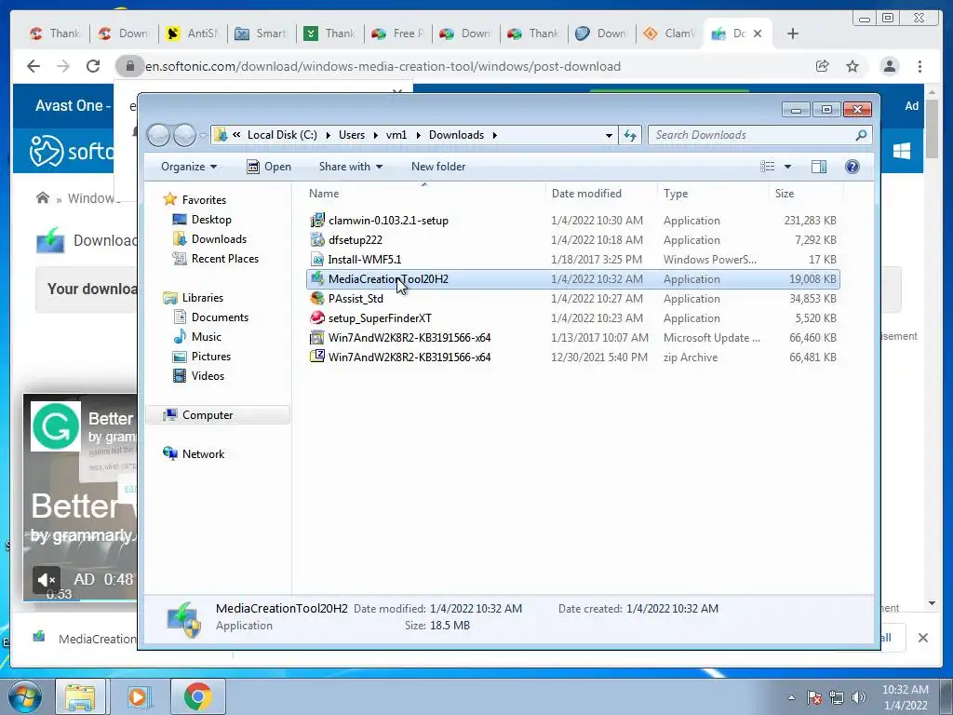Image resolution: width=953 pixels, height=715 pixels.
Task: Click Open in the Explorer toolbar
Action: (x=269, y=167)
